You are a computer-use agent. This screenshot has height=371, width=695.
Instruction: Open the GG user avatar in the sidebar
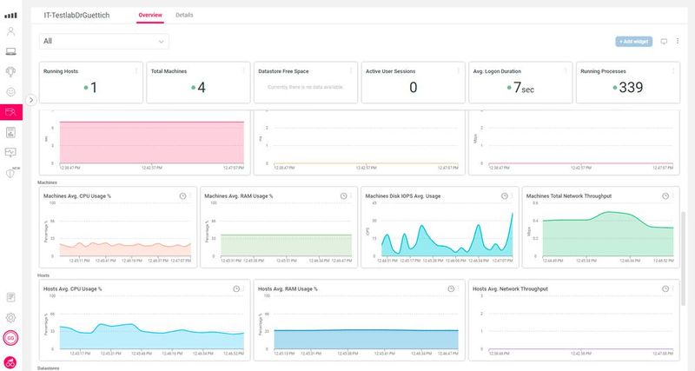(x=11, y=339)
